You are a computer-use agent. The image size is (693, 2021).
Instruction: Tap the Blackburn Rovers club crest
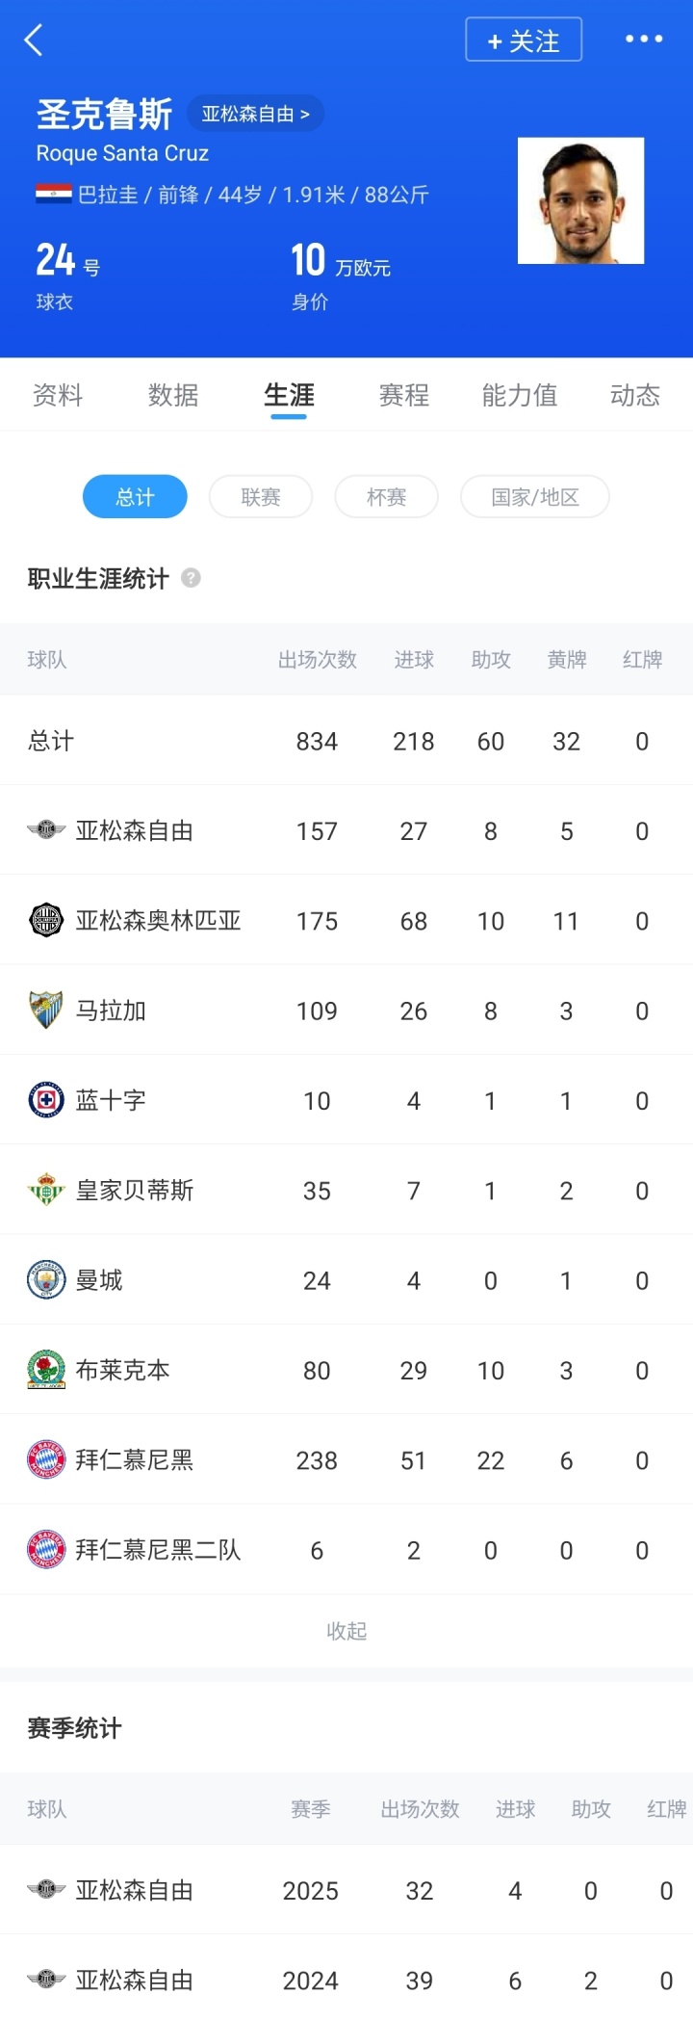coord(45,1370)
